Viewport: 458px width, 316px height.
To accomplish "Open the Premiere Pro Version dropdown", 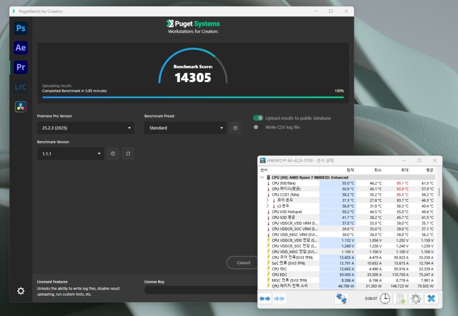I will (86, 128).
